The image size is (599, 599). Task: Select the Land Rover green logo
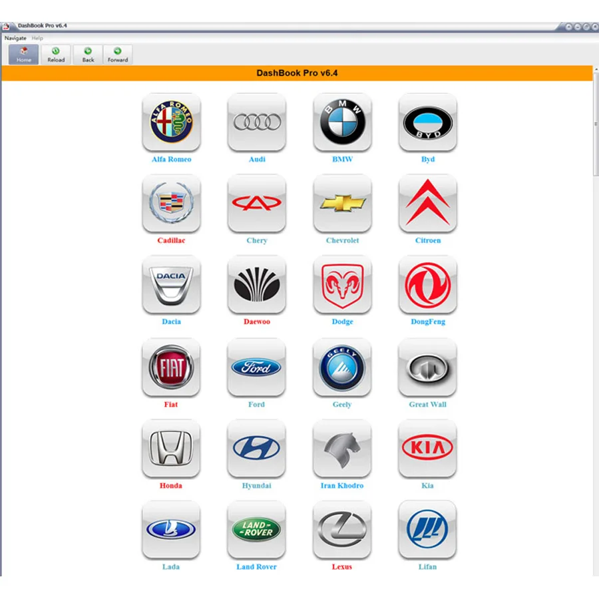(x=256, y=530)
